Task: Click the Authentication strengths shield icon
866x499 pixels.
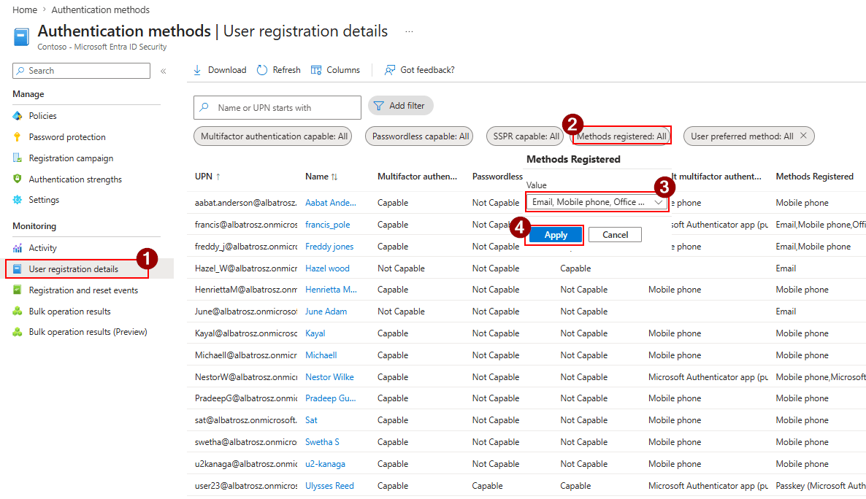Action: point(18,179)
